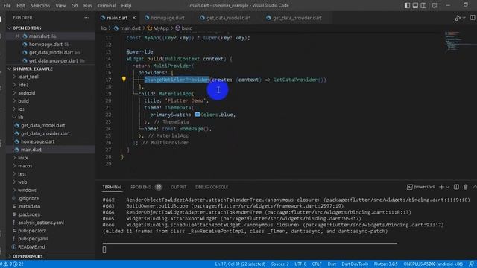
Task: Open get_data_model.dart in lib folder
Action: click(x=43, y=126)
